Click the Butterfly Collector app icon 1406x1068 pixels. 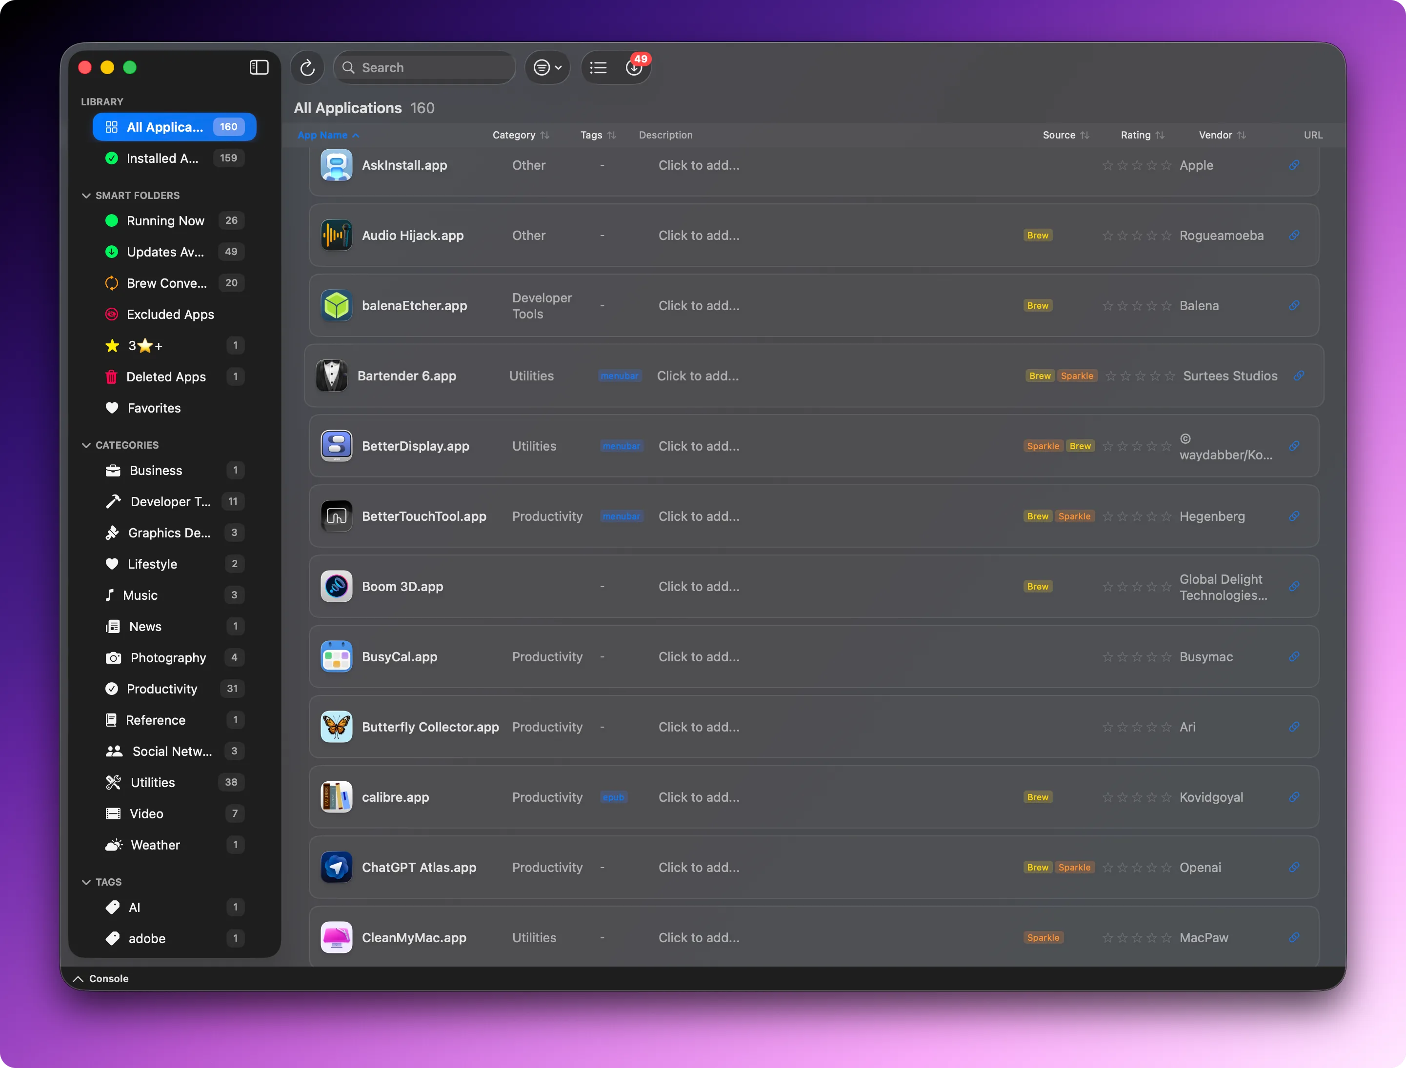pos(337,727)
